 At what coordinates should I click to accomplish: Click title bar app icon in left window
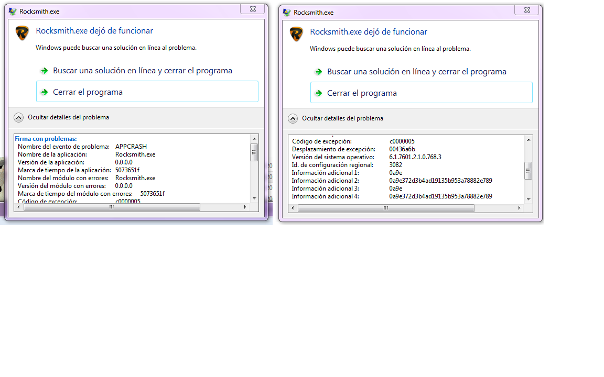pos(13,12)
